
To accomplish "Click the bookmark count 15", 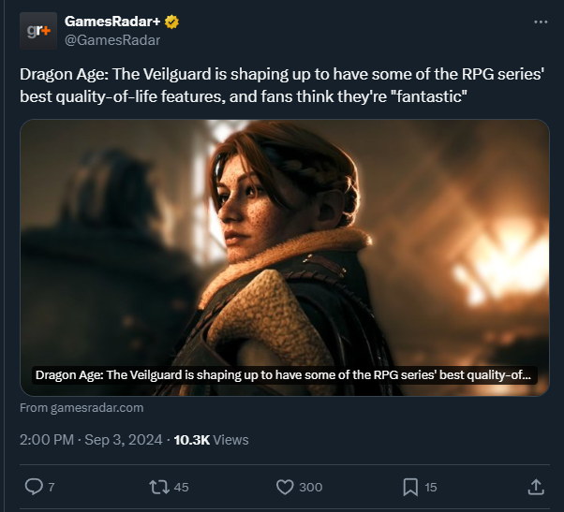I will tap(431, 487).
